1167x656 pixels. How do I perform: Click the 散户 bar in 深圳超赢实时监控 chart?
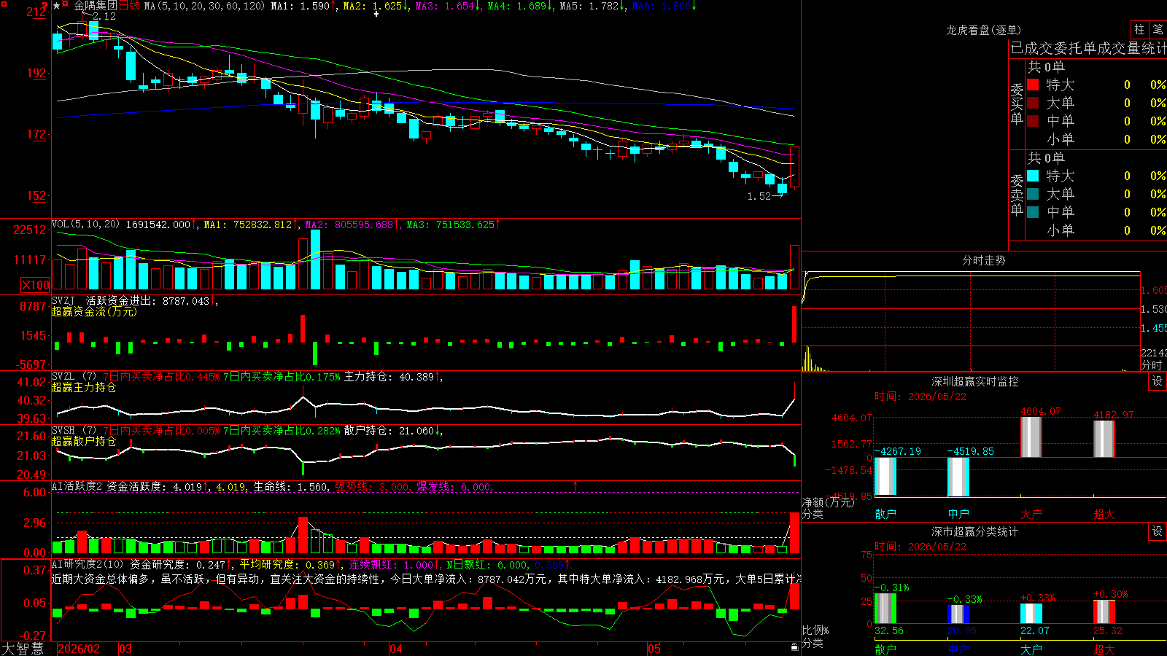point(885,477)
